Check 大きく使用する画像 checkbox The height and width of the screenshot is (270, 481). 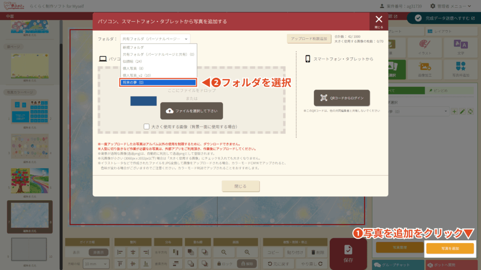[147, 127]
